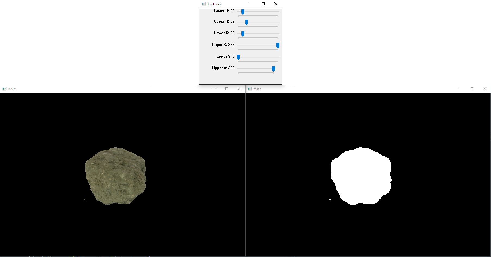Minimize the input window
The image size is (491, 257).
pyautogui.click(x=214, y=89)
